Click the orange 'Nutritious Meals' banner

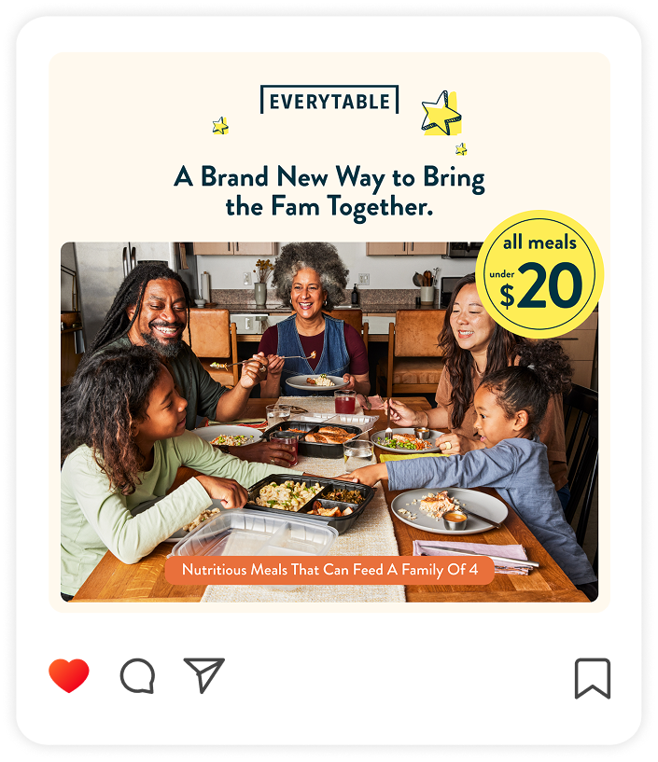pyautogui.click(x=329, y=570)
